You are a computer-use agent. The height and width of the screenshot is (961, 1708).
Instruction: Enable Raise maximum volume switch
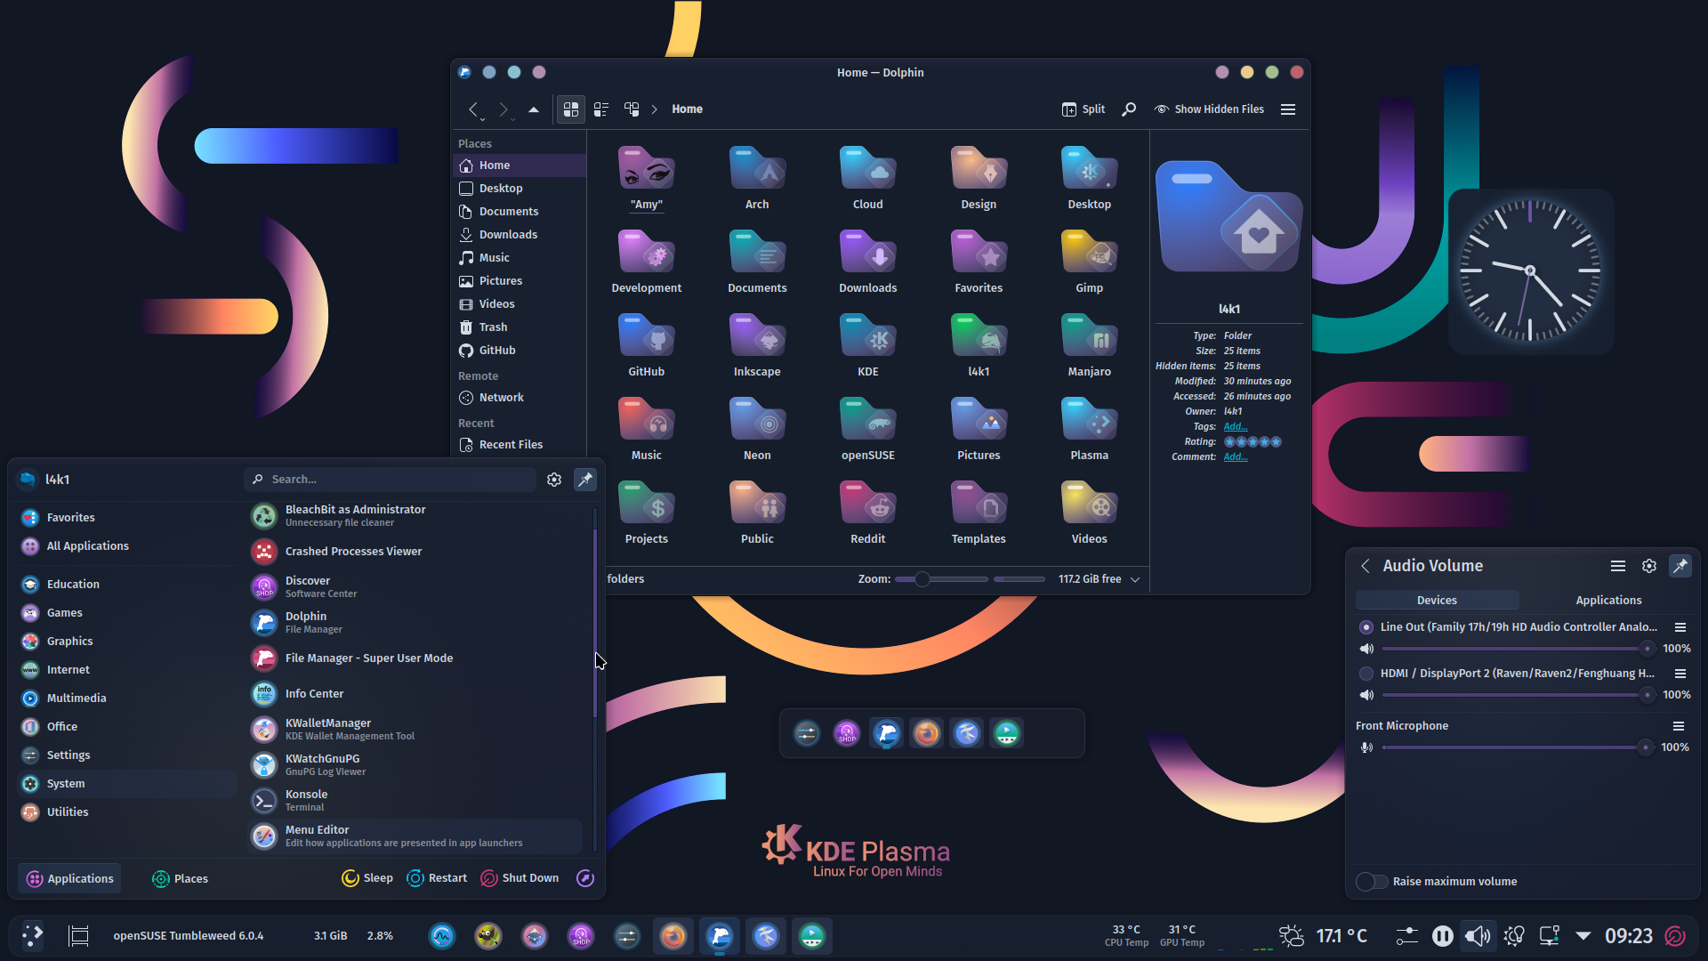1372,882
